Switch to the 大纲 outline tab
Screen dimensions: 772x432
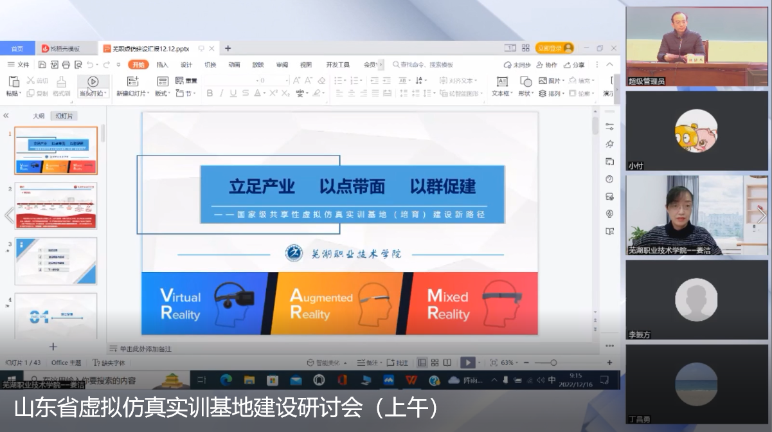click(39, 116)
